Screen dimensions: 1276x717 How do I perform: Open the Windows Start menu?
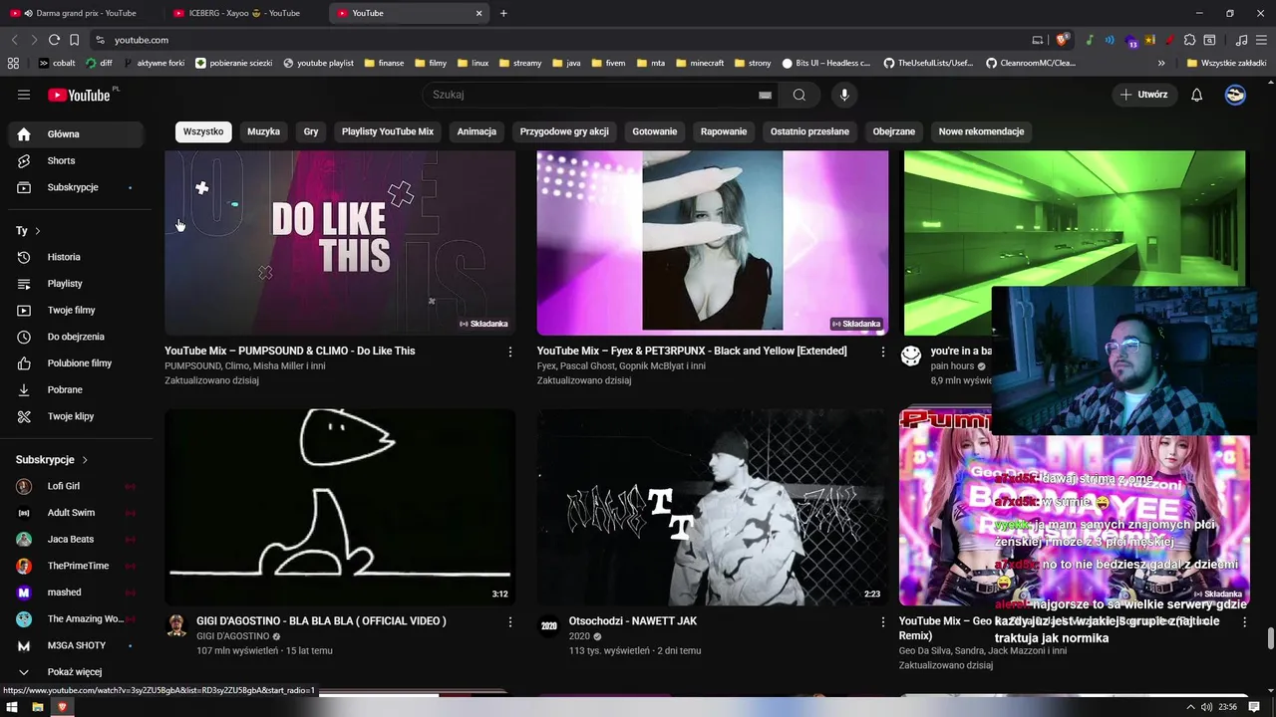pyautogui.click(x=13, y=707)
